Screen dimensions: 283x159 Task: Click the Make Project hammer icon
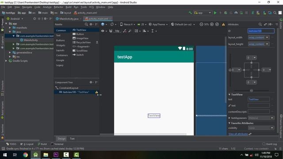point(190,13)
